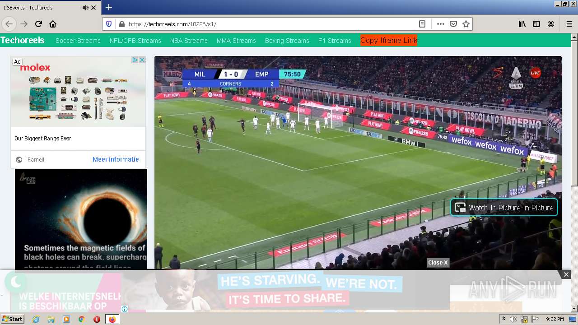Open tracking protection shield icon
Image resolution: width=578 pixels, height=325 pixels.
point(109,24)
